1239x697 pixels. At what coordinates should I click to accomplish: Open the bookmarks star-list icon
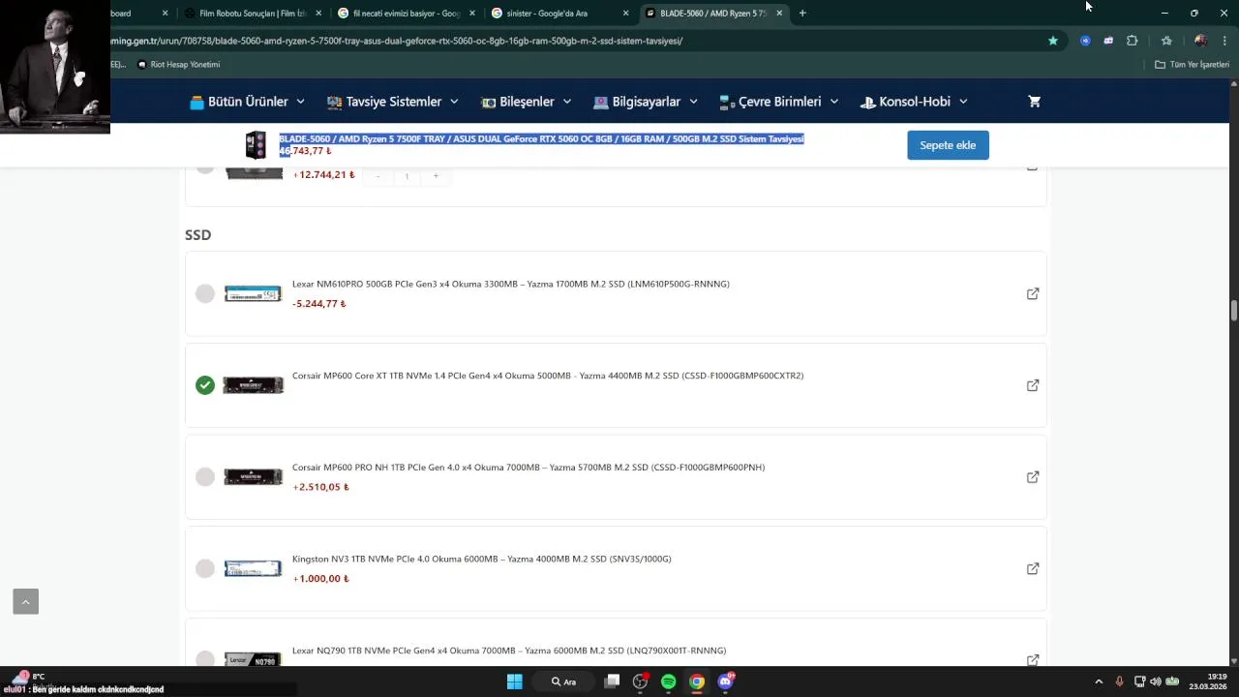pos(1166,41)
